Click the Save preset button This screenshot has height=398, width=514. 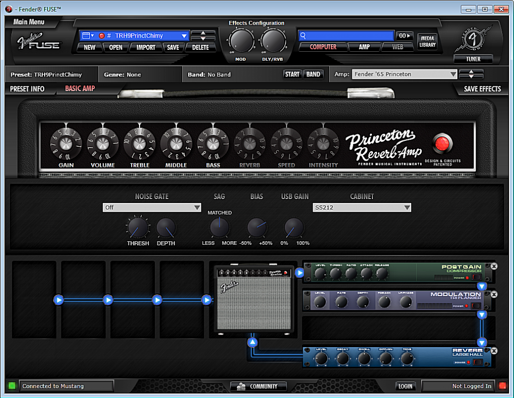173,47
